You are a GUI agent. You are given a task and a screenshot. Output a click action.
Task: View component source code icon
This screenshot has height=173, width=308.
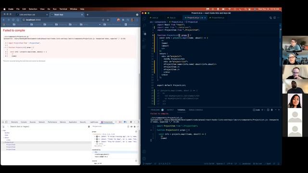[x=138, y=127]
